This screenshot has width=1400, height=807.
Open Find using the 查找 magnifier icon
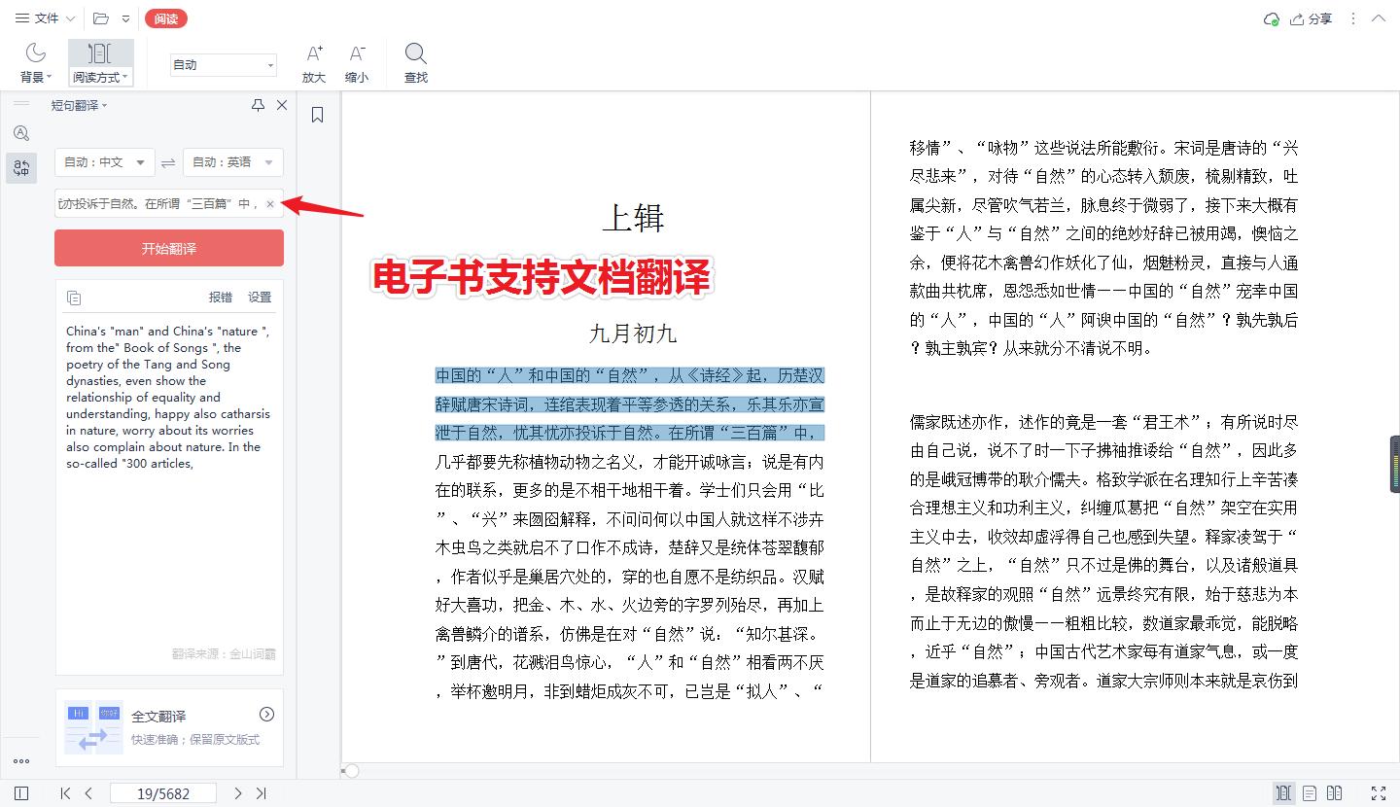(415, 54)
